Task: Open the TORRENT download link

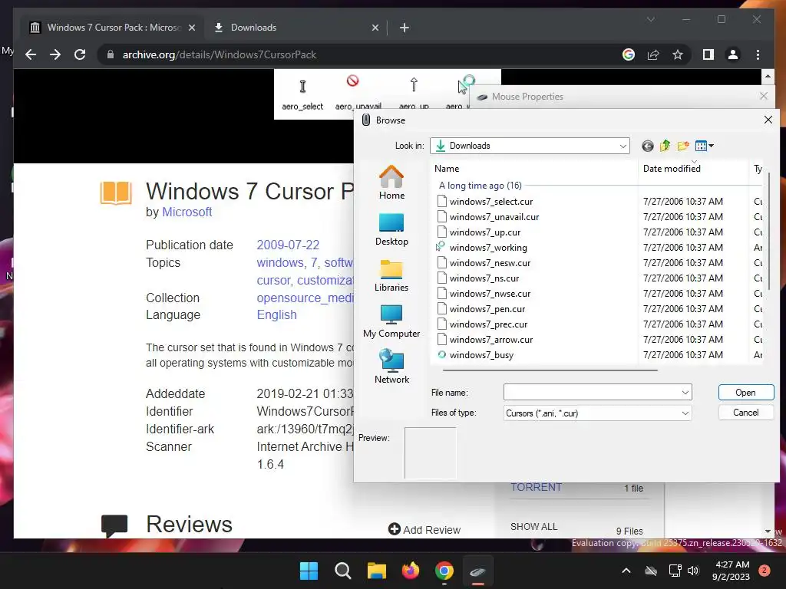Action: [x=536, y=487]
